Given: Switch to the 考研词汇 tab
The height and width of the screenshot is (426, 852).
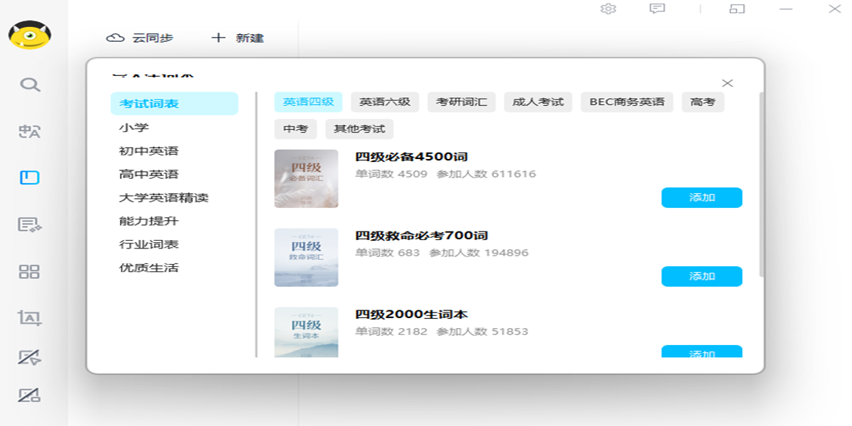Looking at the screenshot, I should click(x=461, y=102).
